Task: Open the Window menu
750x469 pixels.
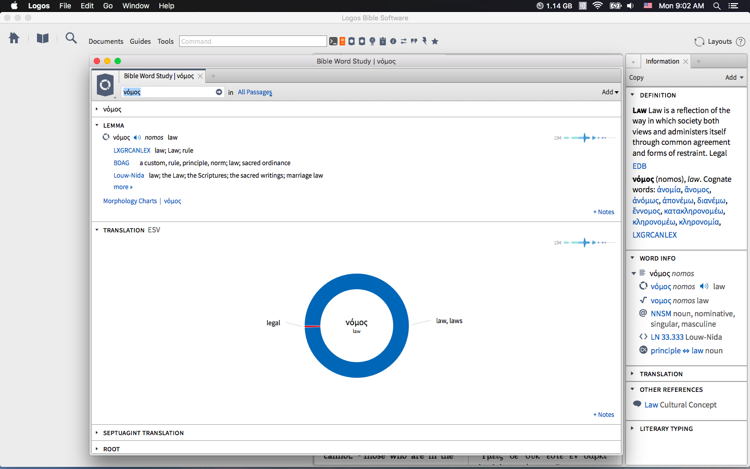Action: tap(135, 6)
